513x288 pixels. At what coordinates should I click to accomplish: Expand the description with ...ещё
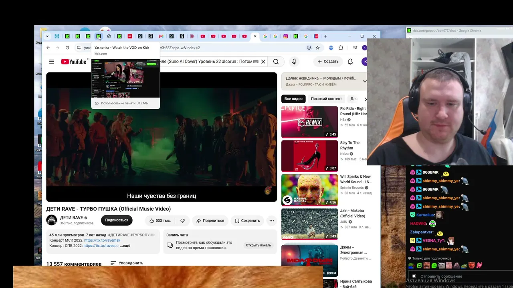[125, 246]
